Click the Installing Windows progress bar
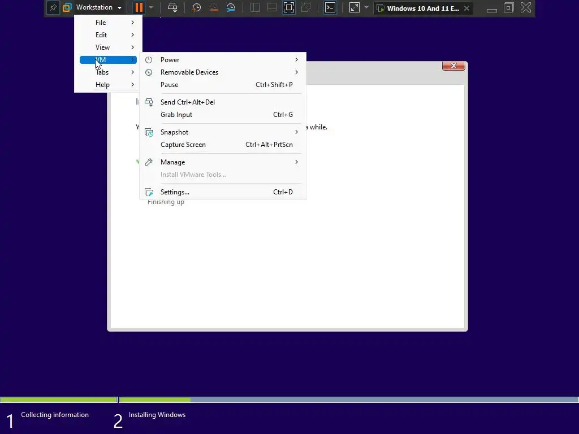 tap(348, 400)
